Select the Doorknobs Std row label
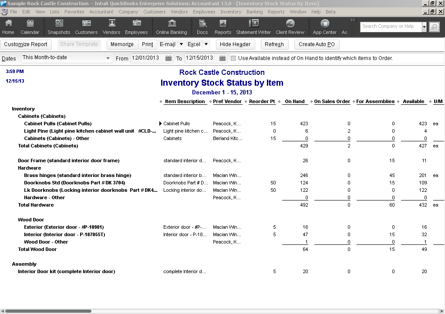 (74, 183)
